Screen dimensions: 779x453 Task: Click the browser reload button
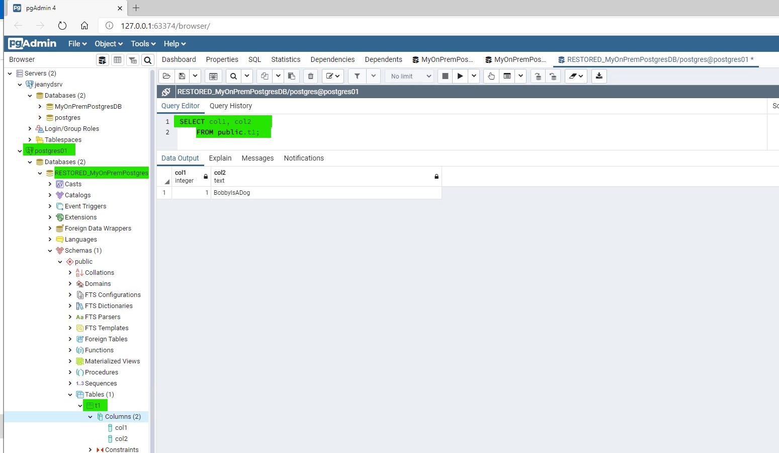pyautogui.click(x=62, y=26)
